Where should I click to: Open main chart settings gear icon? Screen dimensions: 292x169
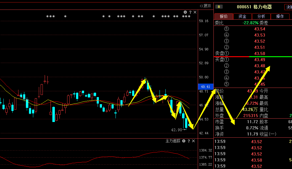pyautogui.click(x=185, y=12)
